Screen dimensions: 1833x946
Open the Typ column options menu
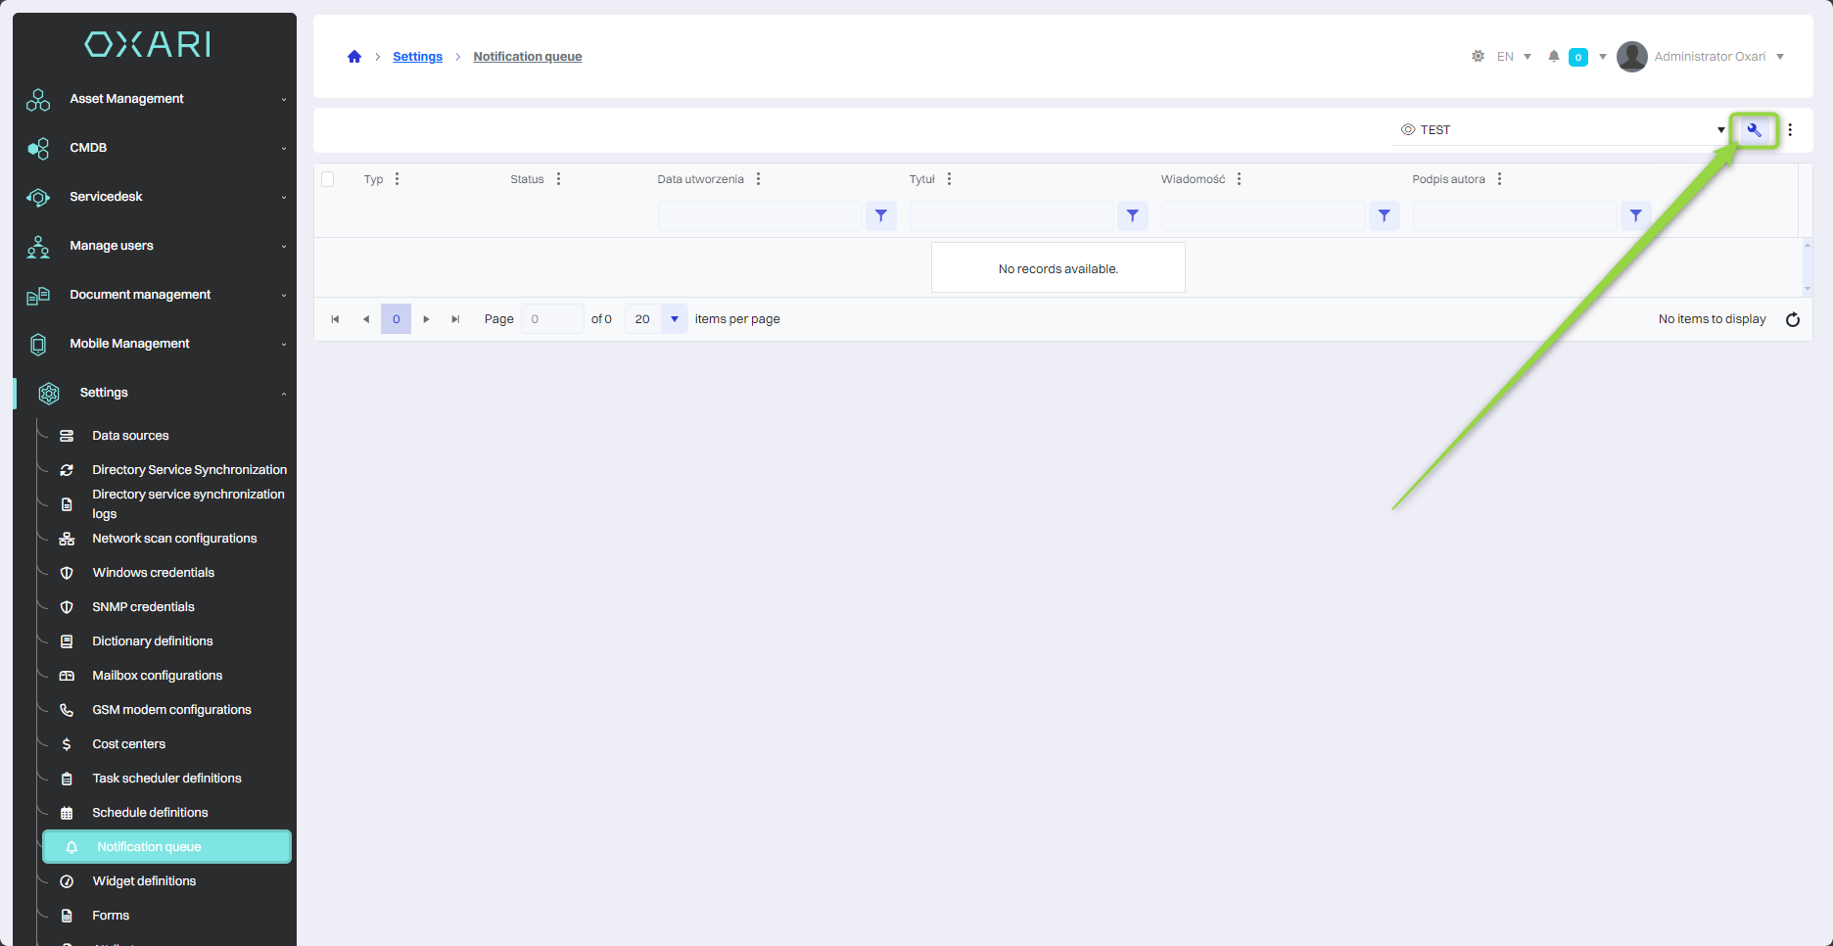(x=397, y=179)
